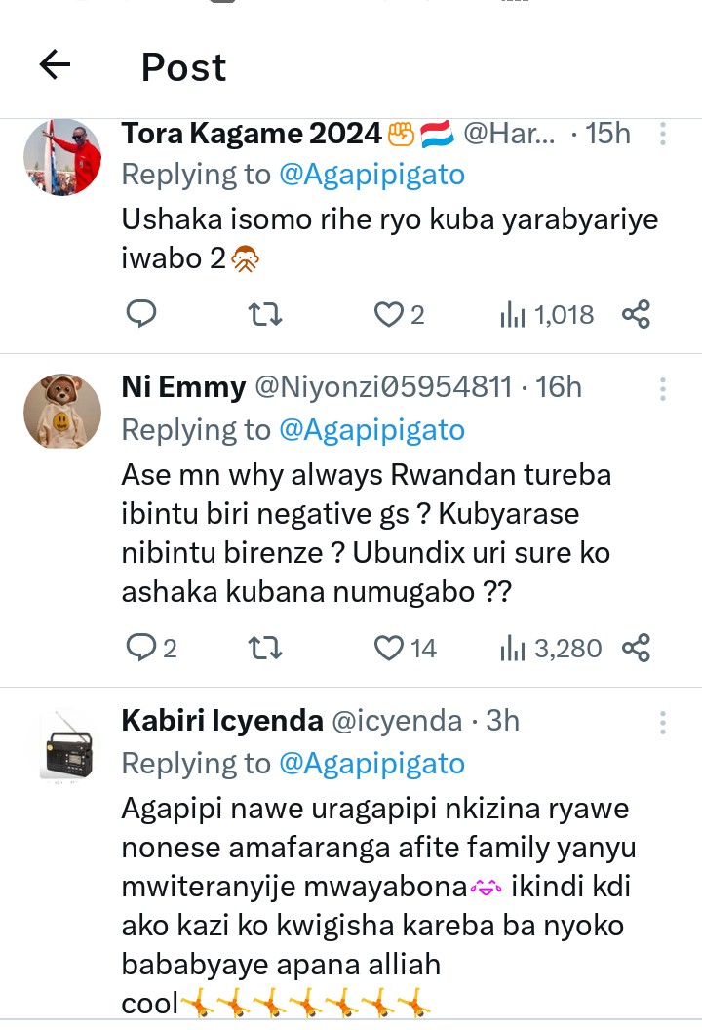Open @Agapipigato link in Ni Emmy's reply
Screen dimensions: 702x1030
pyautogui.click(x=371, y=429)
